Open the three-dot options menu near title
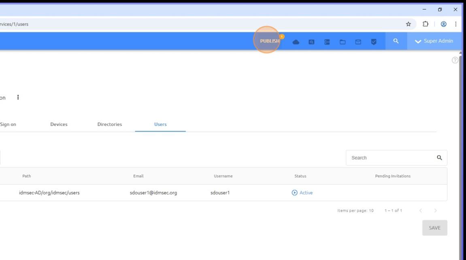Image resolution: width=466 pixels, height=260 pixels. point(18,97)
